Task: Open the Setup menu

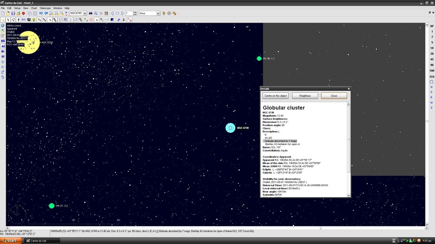Action: [17, 8]
